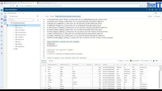Rename query tab using pencil icon
The height and width of the screenshot is (91, 162).
[x=18, y=13]
